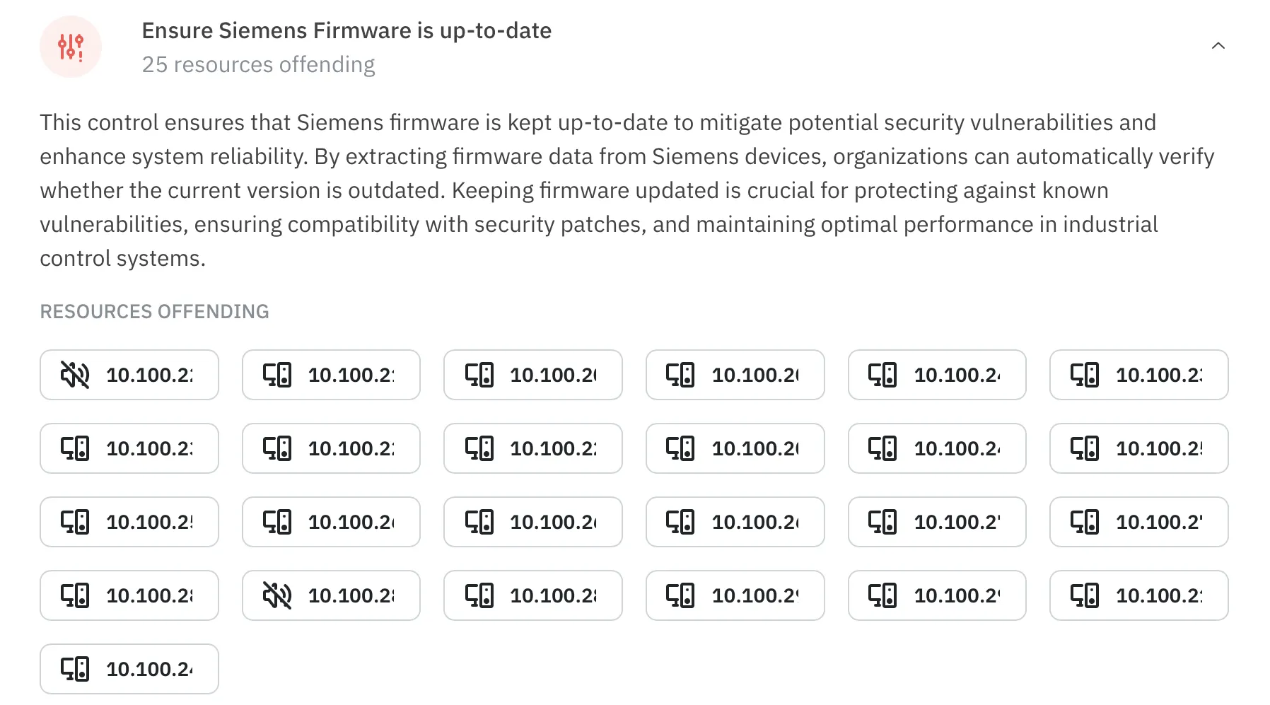
Task: Collapse the Siemens Firmware control chevron
Action: pyautogui.click(x=1218, y=46)
